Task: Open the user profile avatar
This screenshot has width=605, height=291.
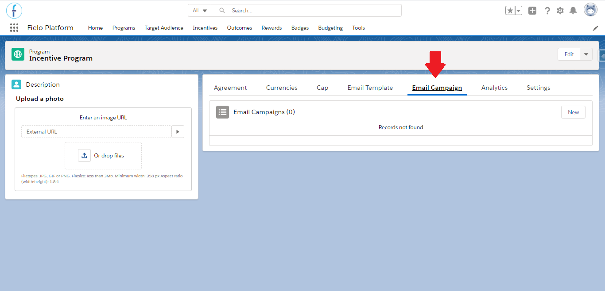Action: coord(590,10)
